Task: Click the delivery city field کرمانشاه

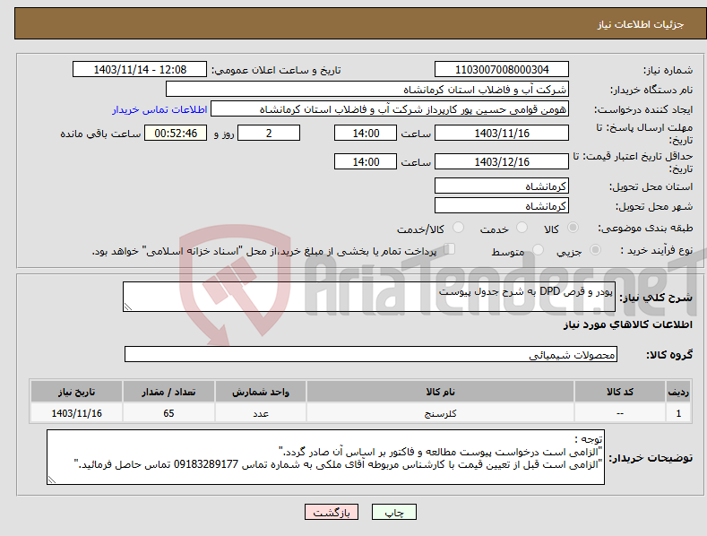Action: click(x=502, y=206)
